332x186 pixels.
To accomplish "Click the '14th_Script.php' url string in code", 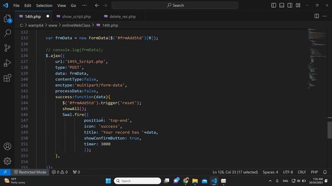I will tap(85, 61).
